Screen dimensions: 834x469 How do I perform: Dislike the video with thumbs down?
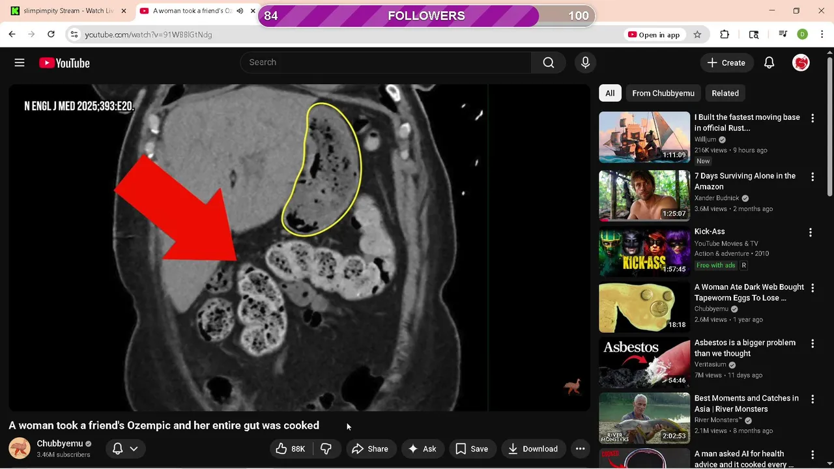(x=326, y=449)
